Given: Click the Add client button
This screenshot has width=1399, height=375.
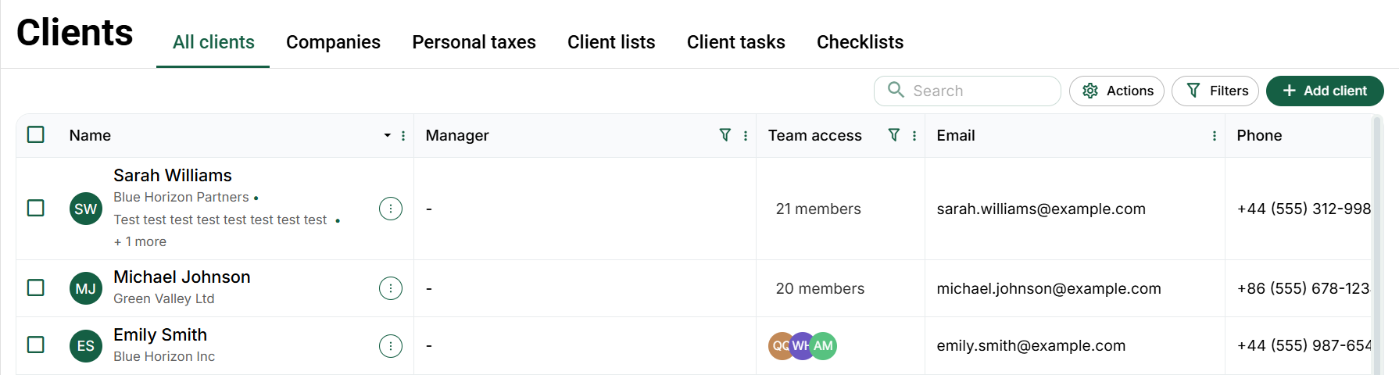Looking at the screenshot, I should pyautogui.click(x=1325, y=91).
